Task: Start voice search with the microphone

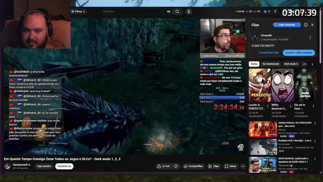Action: click(x=189, y=11)
